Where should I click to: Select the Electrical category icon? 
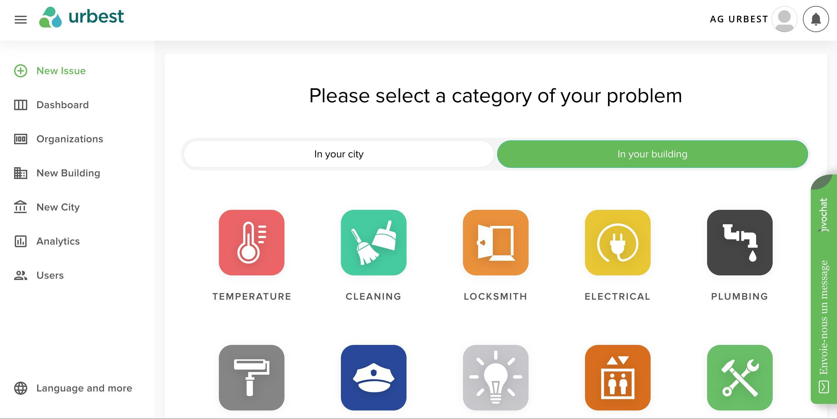[618, 242]
